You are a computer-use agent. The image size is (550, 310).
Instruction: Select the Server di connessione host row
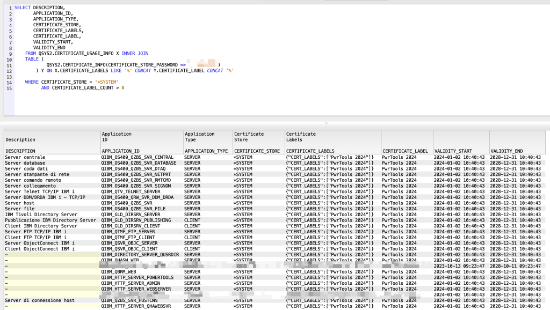pyautogui.click(x=40, y=300)
